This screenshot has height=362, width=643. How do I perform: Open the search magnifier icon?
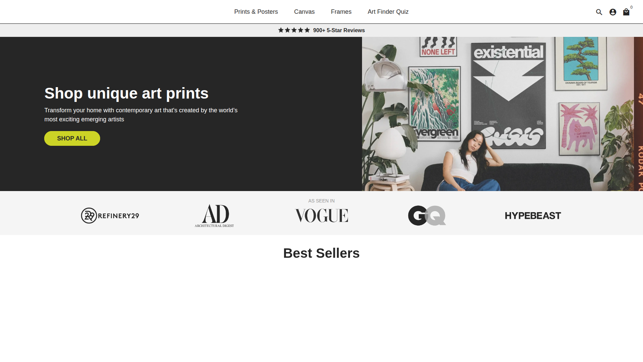(x=599, y=12)
